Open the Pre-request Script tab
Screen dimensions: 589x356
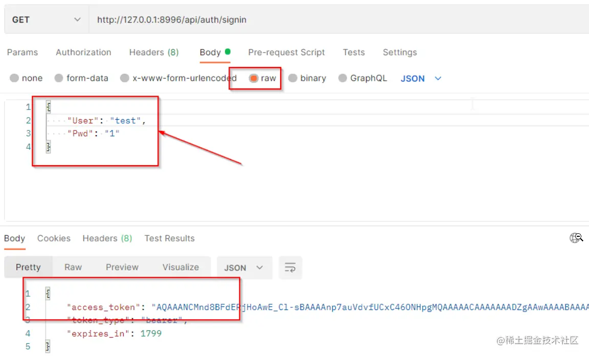[286, 52]
